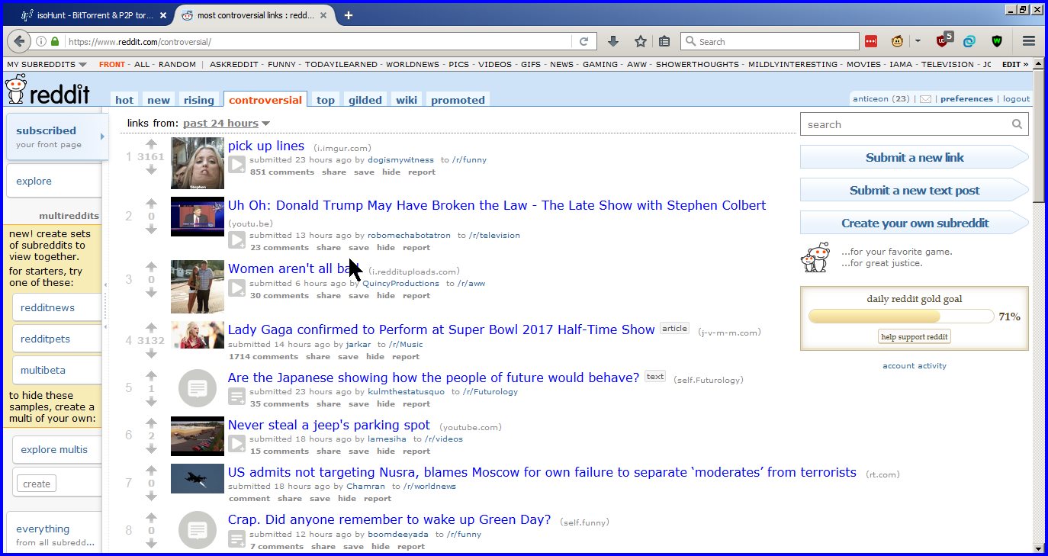Click the uBlock extension icon with badge 5
This screenshot has width=1048, height=556.
[944, 40]
